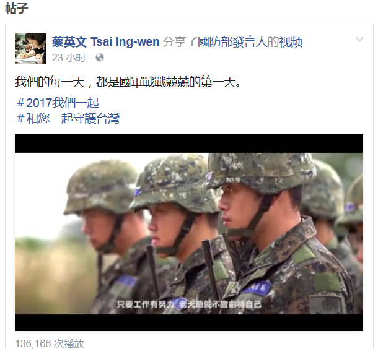
Task: Click the middle soldier's helmet in video
Action: [175, 183]
